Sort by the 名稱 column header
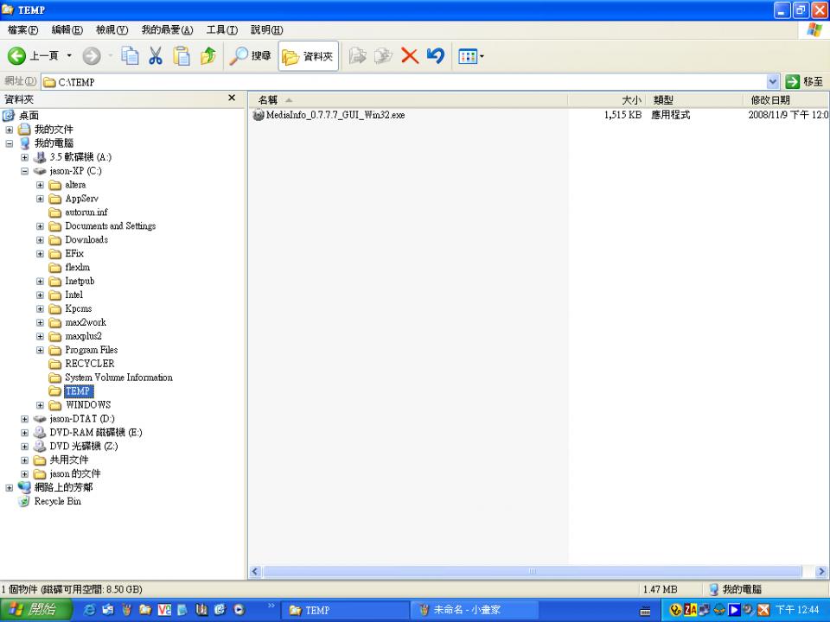Viewport: 830px width, 622px height. tap(408, 99)
